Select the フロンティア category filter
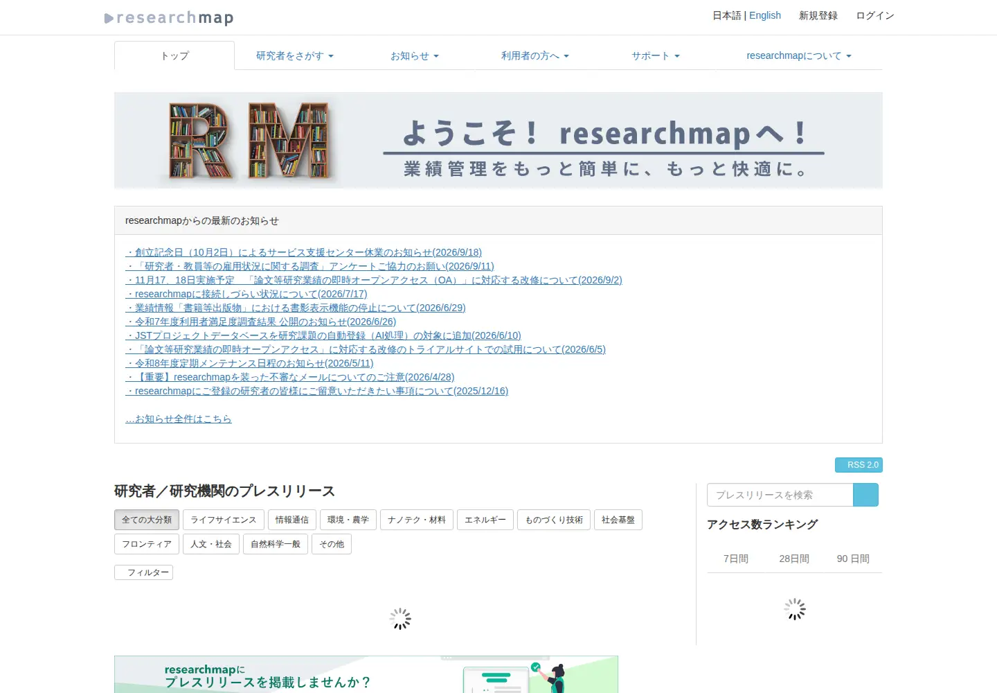The width and height of the screenshot is (997, 693). tap(147, 544)
